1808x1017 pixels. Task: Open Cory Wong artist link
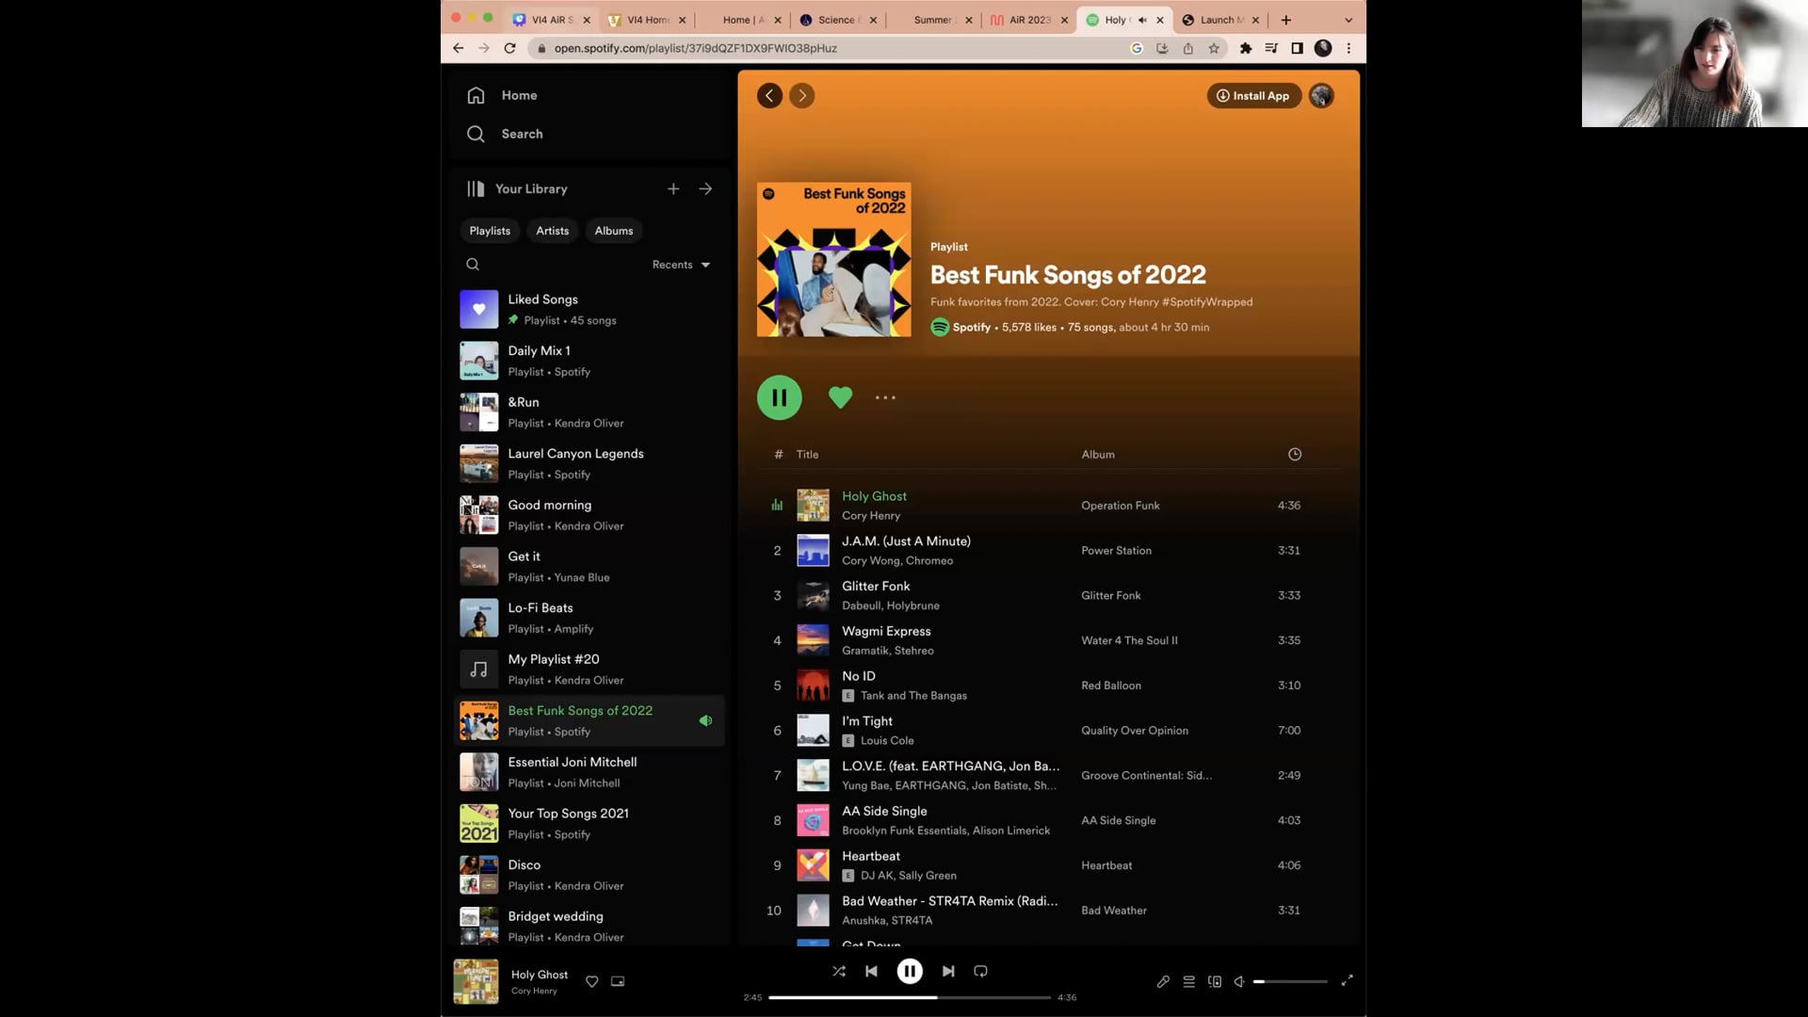[x=870, y=560]
